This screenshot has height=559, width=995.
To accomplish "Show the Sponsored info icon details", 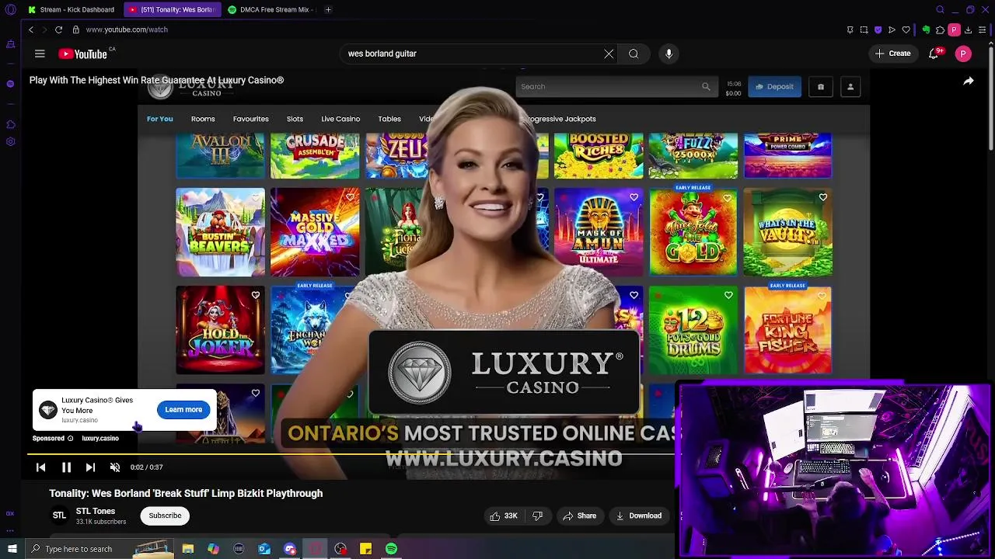I will pos(70,438).
